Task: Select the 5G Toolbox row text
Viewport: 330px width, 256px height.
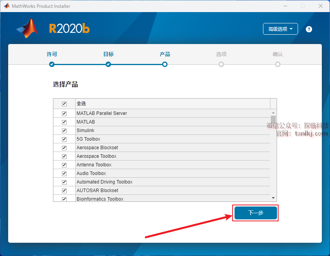Action: pyautogui.click(x=88, y=139)
